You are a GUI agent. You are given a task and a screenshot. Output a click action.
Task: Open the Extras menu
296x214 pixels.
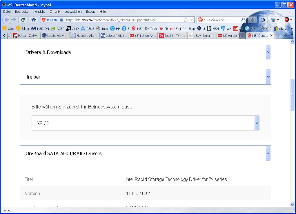point(91,12)
